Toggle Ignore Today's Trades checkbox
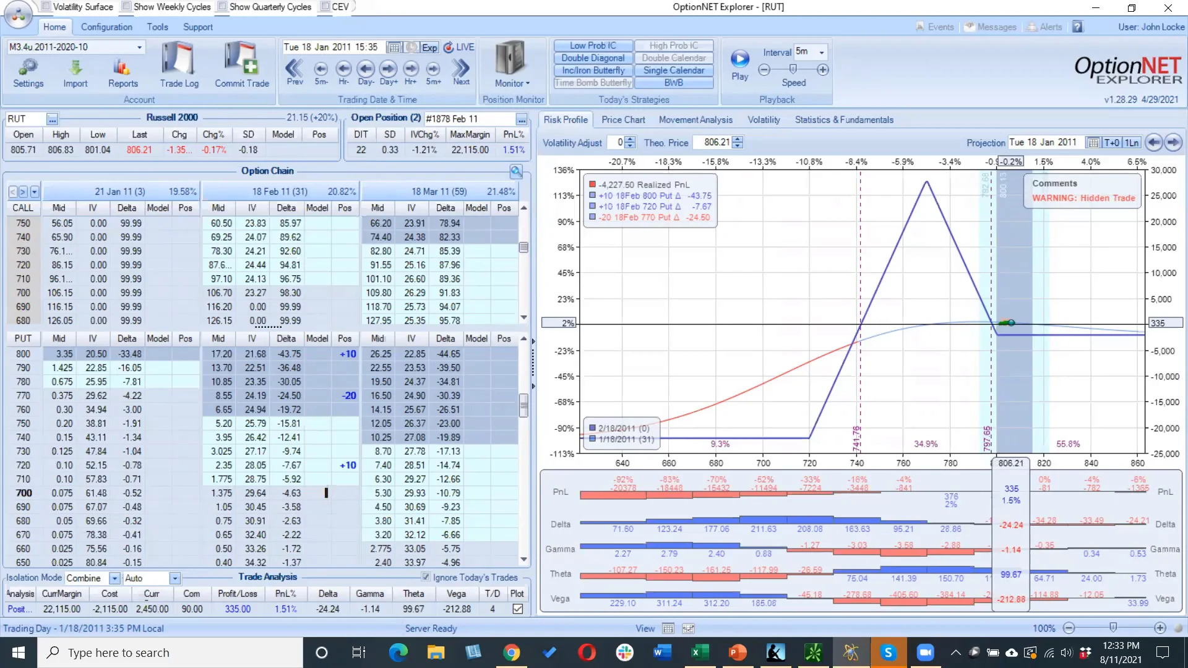Screen dimensions: 1188x668 point(426,577)
